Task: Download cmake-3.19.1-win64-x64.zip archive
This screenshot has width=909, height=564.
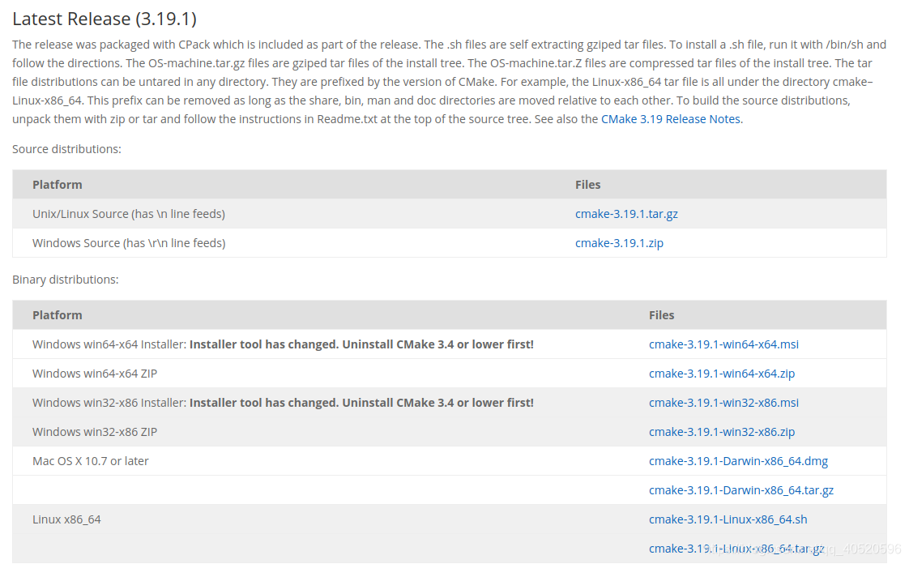Action: [x=722, y=374]
